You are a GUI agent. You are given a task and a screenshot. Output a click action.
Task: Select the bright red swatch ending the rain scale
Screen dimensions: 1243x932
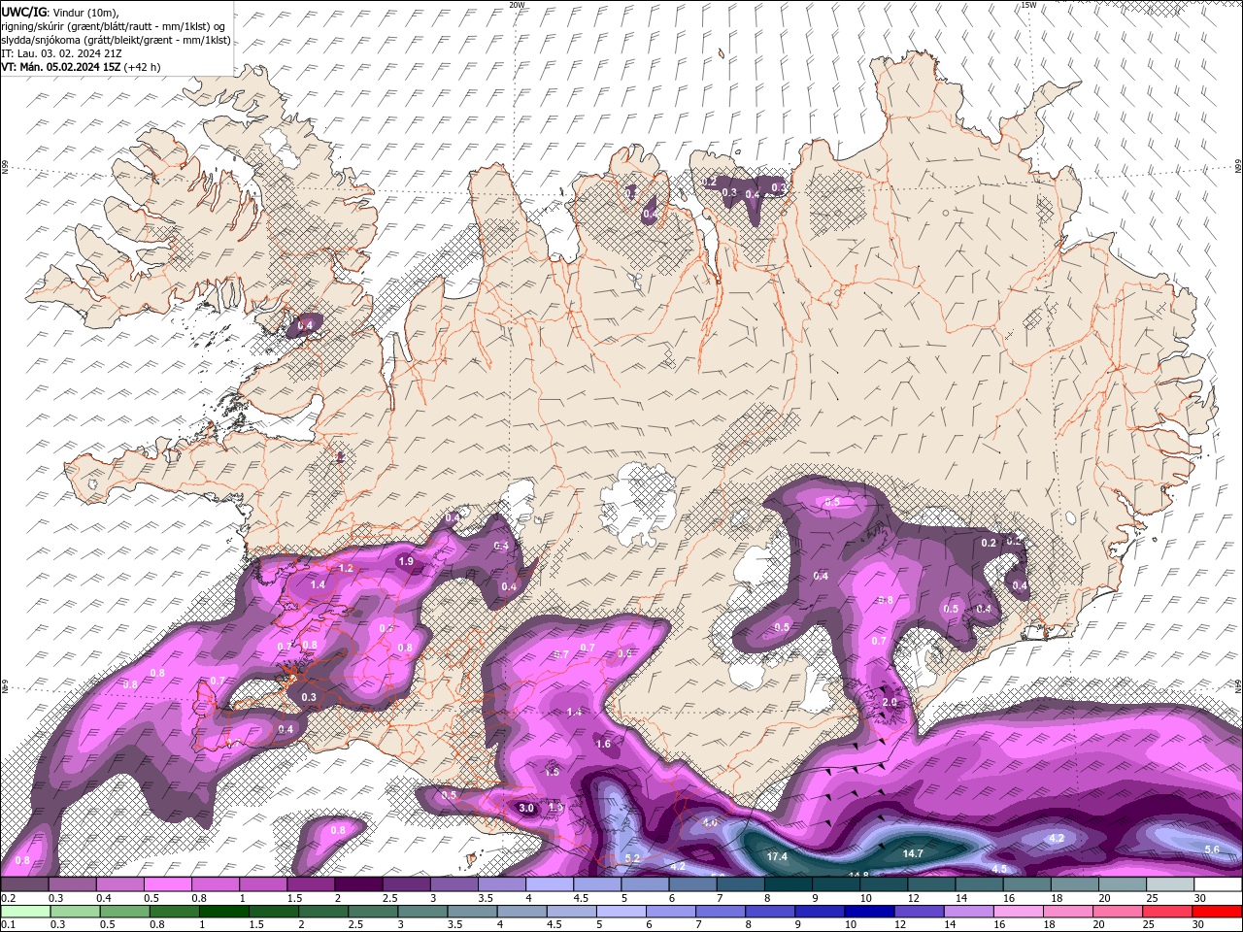1216,912
